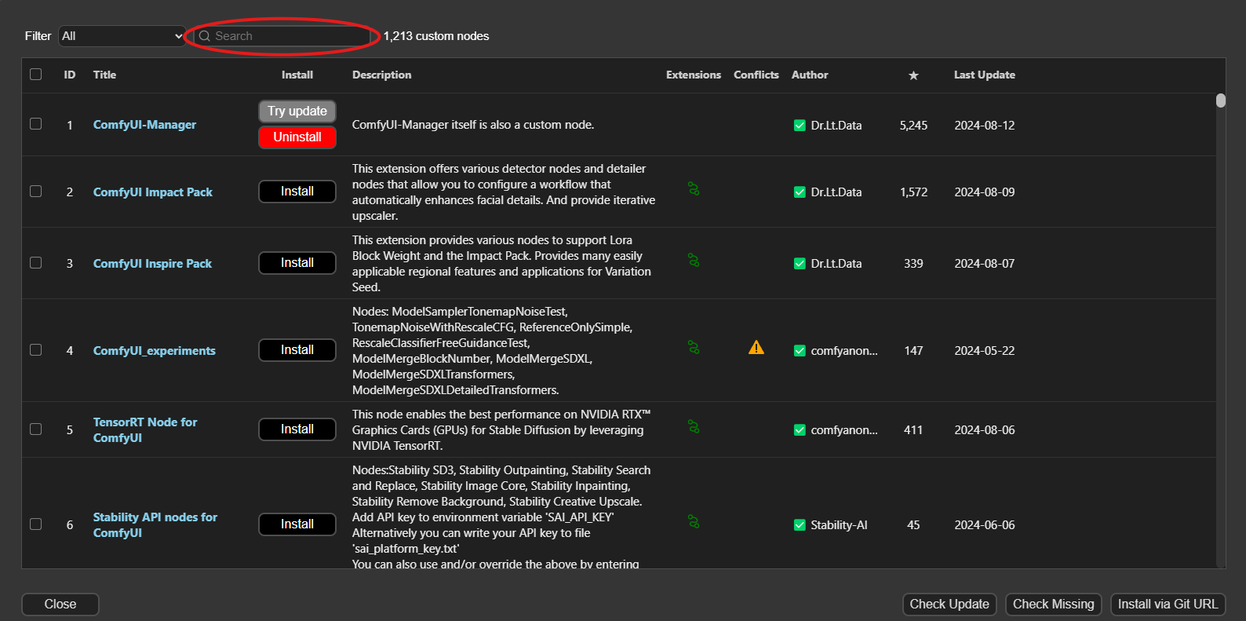Image resolution: width=1246 pixels, height=621 pixels.
Task: Open the ComfyUI Inspire Pack link
Action: coord(152,264)
